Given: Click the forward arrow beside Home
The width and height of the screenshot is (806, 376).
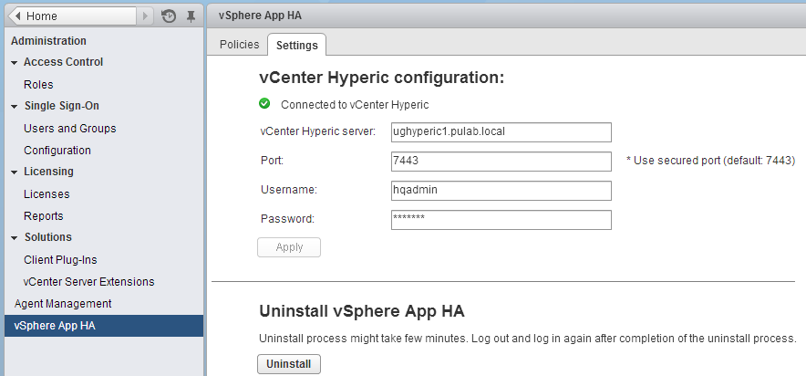Looking at the screenshot, I should 145,16.
